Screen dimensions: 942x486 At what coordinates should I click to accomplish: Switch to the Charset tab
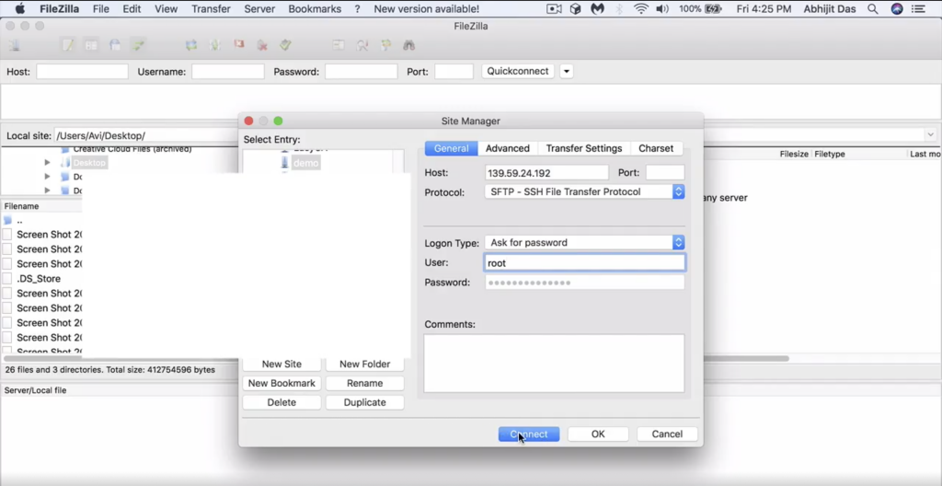tap(656, 148)
